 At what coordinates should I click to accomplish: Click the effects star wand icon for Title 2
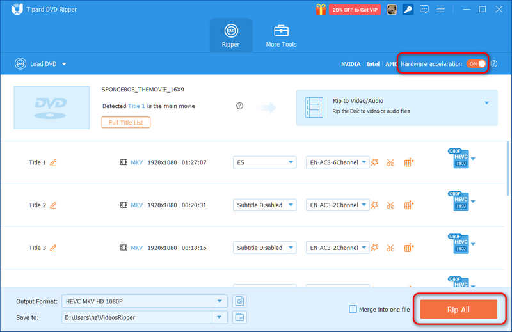(x=374, y=205)
